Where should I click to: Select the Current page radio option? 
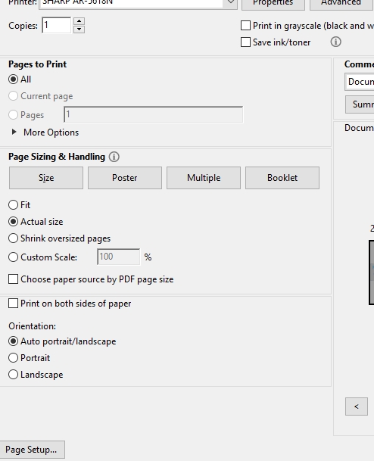pyautogui.click(x=13, y=96)
